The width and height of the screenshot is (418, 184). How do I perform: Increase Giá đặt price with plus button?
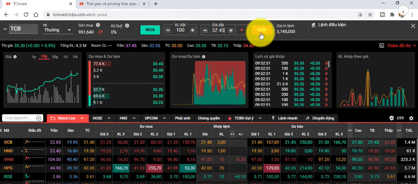pos(231,30)
